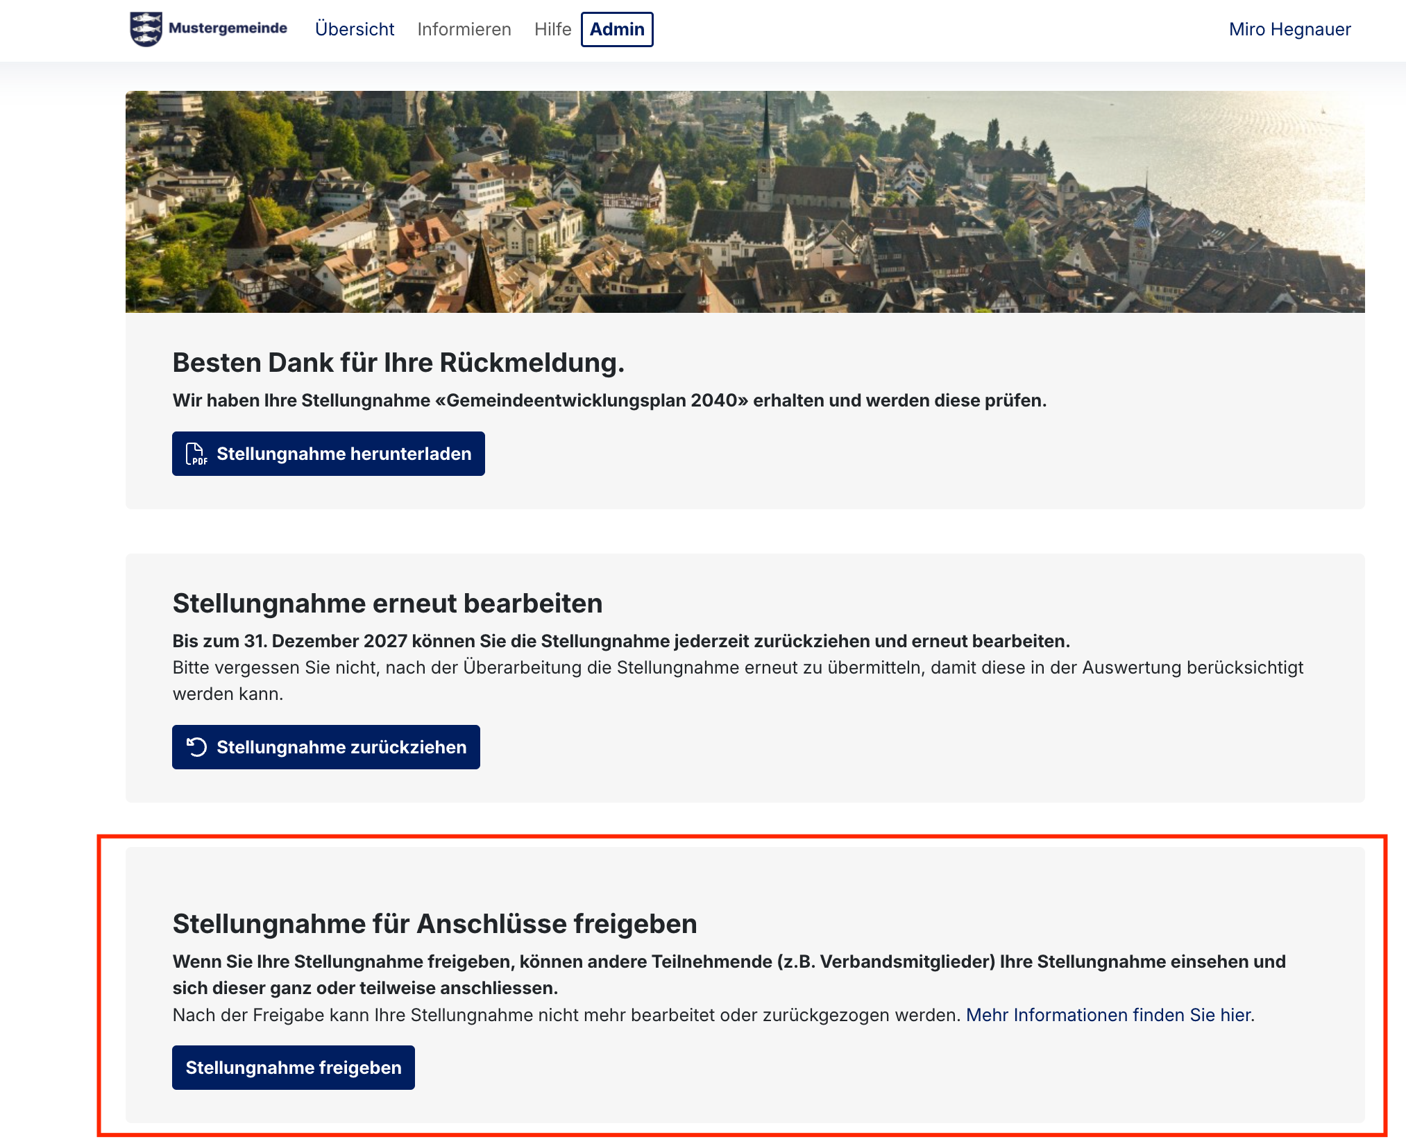Click the Bis zum 31. Dezember 2027 sentence
Screen dimensions: 1406x1146
pyautogui.click(x=620, y=641)
